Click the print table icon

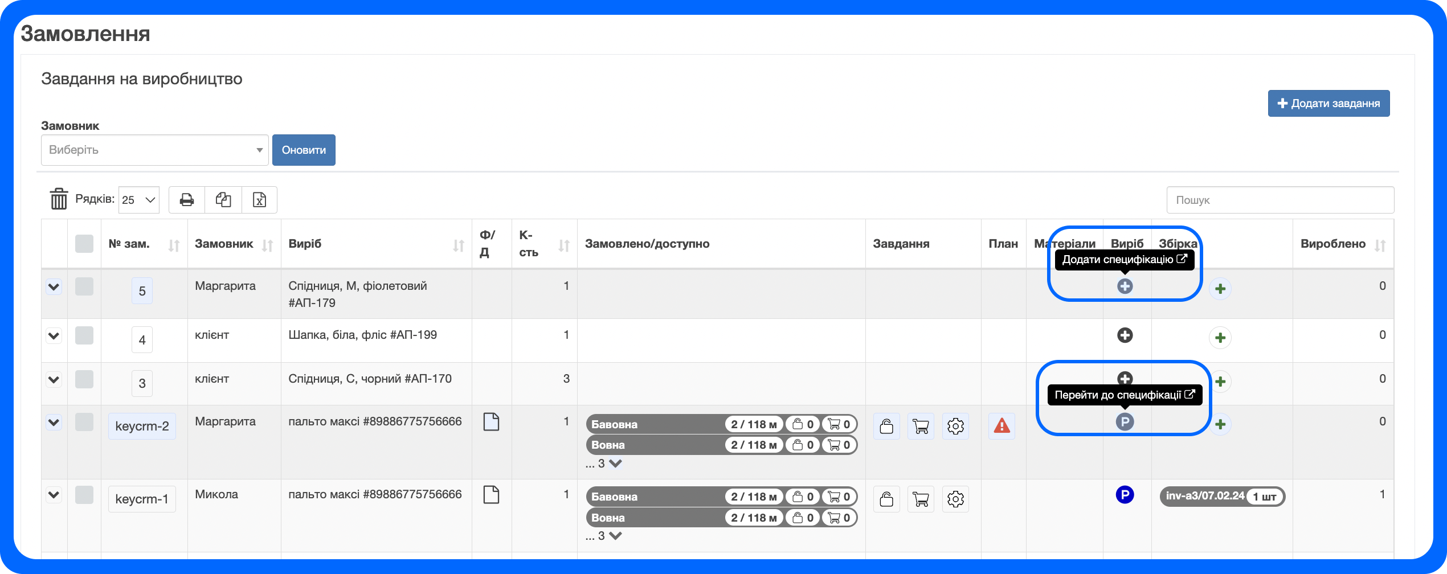pos(187,200)
